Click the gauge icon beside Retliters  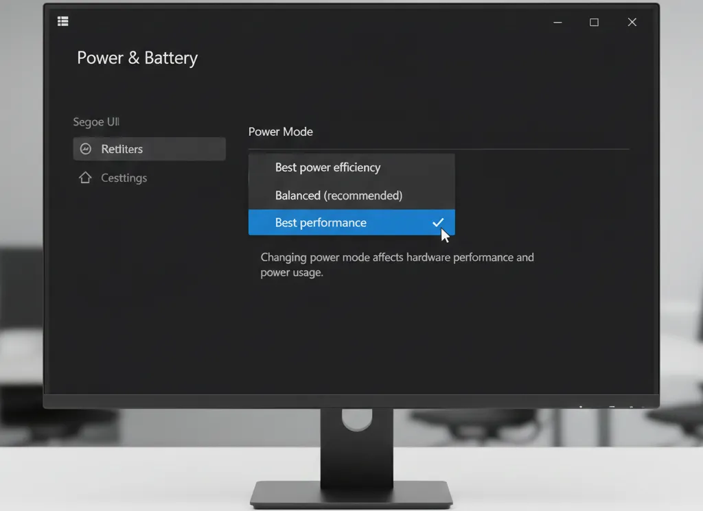pyautogui.click(x=86, y=149)
